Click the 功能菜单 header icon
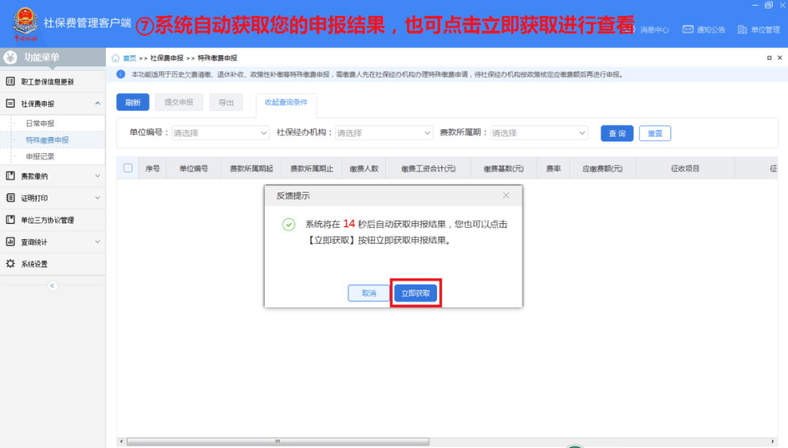The height and width of the screenshot is (448, 788). (10, 56)
